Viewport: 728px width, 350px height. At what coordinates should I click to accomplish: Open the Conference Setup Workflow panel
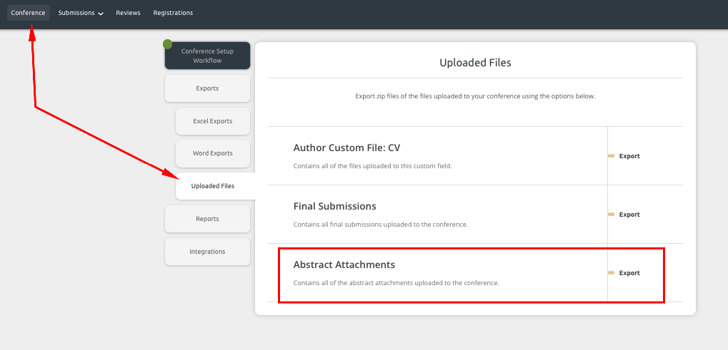[x=207, y=56]
